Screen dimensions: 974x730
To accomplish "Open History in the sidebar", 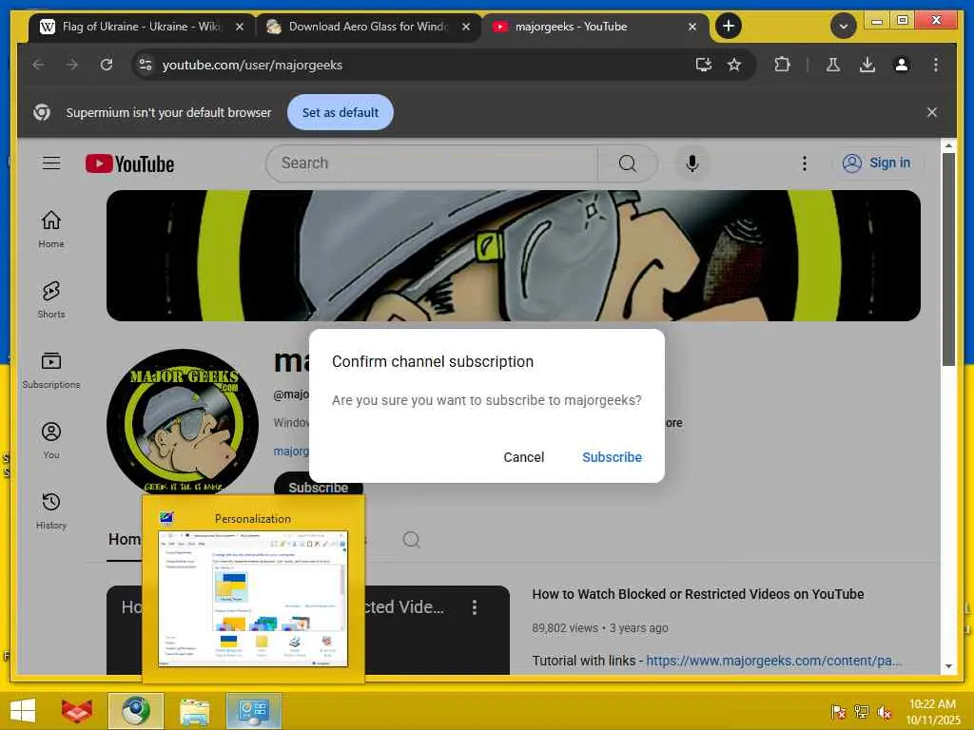I will pyautogui.click(x=51, y=510).
